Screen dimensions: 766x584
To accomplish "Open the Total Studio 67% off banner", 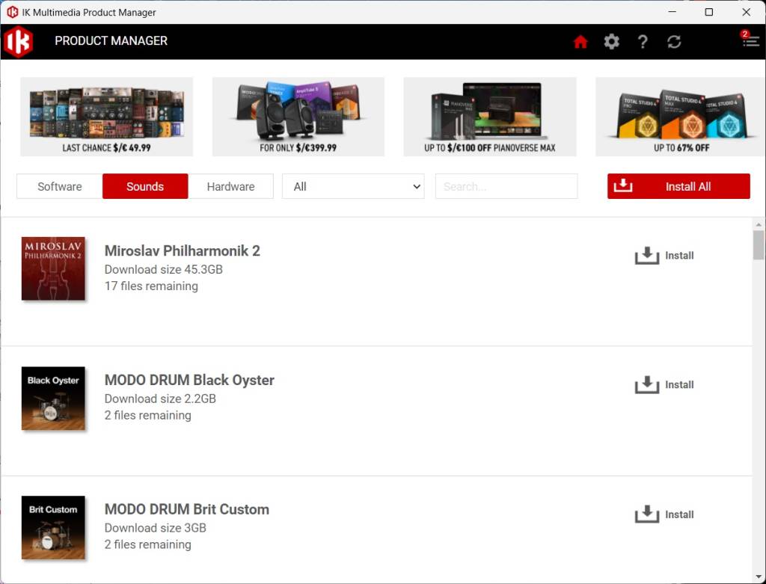I will tap(680, 117).
